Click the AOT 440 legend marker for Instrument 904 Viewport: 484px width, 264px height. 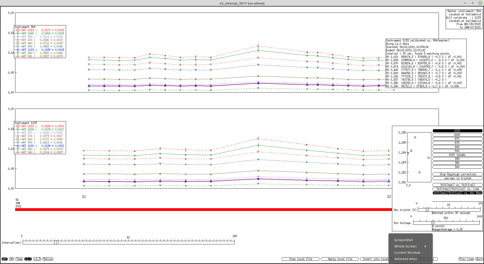[x=18, y=43]
